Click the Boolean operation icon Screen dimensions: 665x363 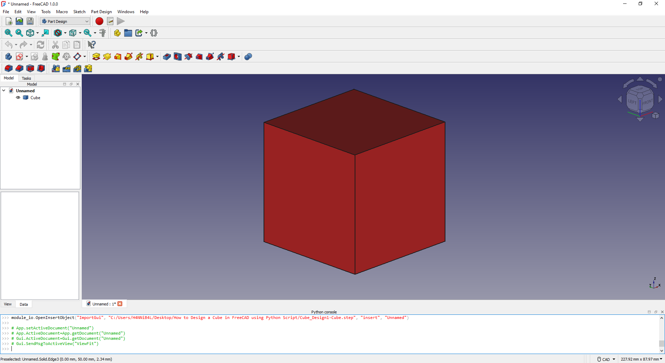[248, 57]
